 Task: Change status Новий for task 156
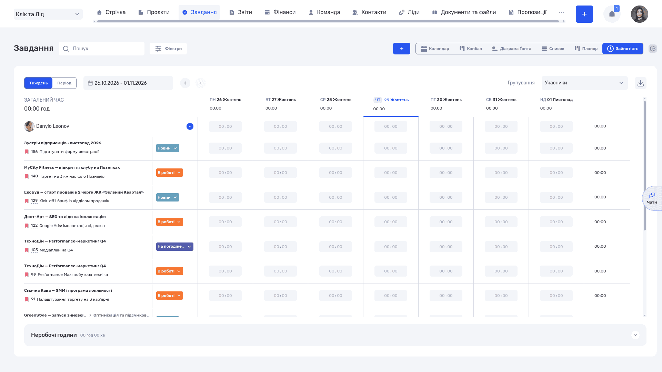[x=168, y=148]
